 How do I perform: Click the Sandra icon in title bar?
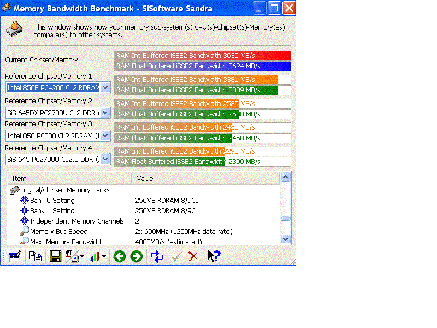click(6, 8)
